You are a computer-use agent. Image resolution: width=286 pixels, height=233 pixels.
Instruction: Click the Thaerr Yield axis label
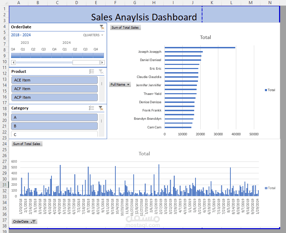click(152, 94)
